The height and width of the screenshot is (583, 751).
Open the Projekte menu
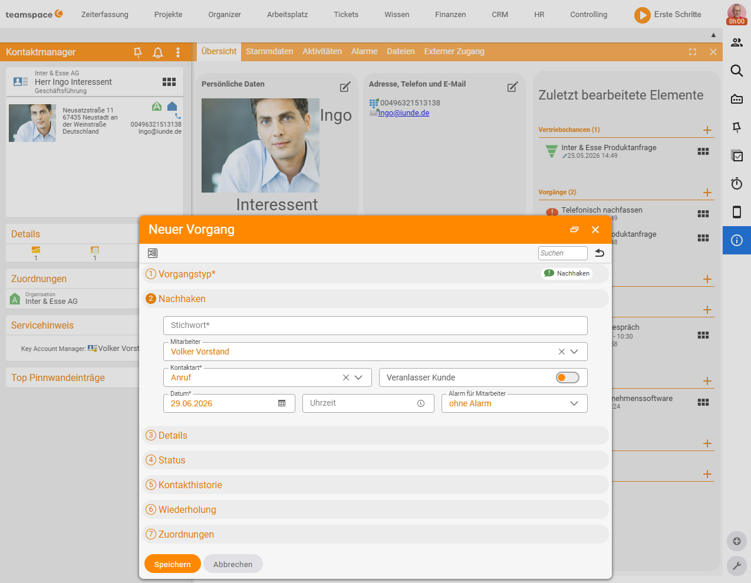[x=168, y=14]
